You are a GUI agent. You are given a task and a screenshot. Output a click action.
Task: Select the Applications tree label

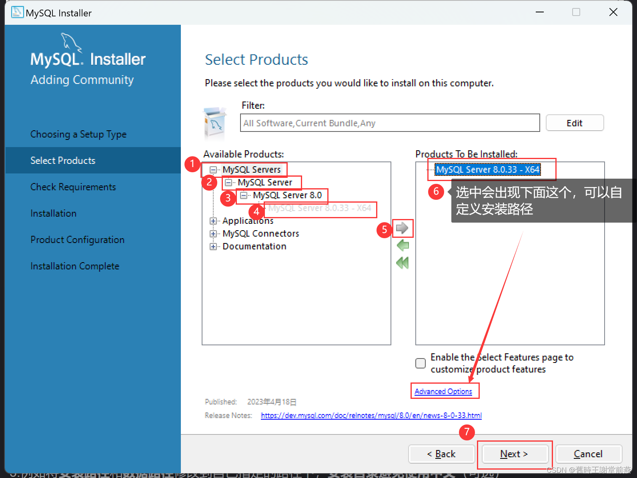(x=248, y=221)
